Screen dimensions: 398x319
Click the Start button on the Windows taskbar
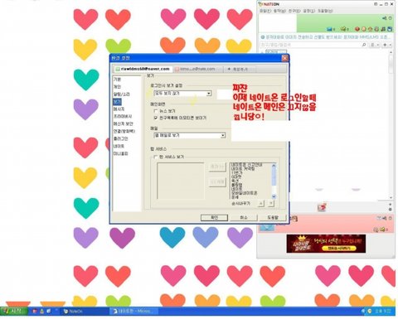pos(14,312)
